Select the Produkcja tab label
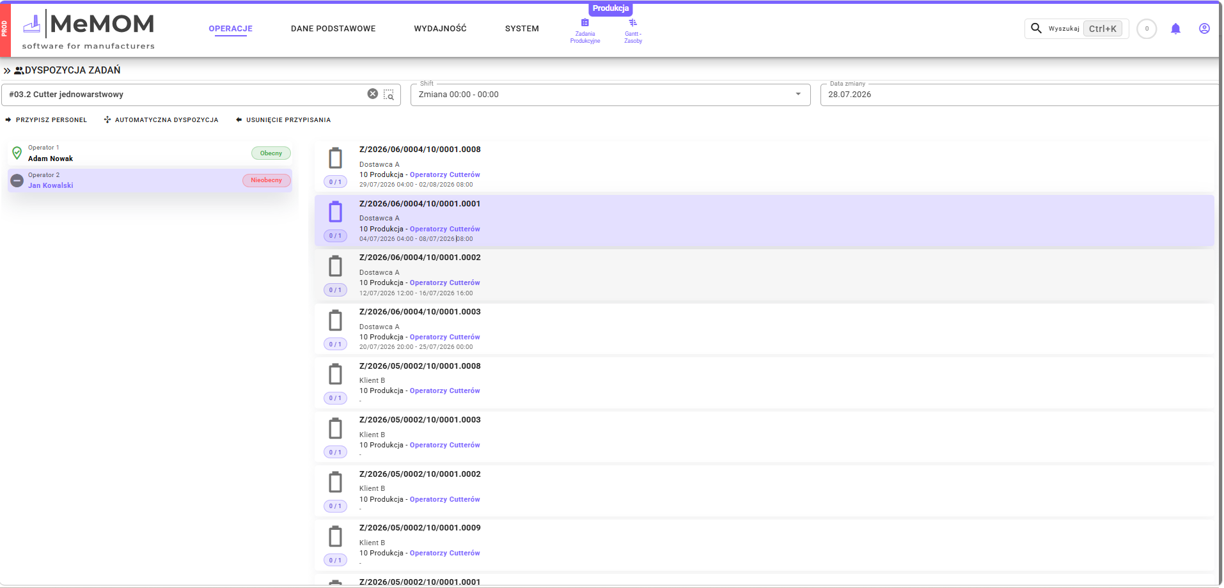The height and width of the screenshot is (588, 1224). [611, 8]
